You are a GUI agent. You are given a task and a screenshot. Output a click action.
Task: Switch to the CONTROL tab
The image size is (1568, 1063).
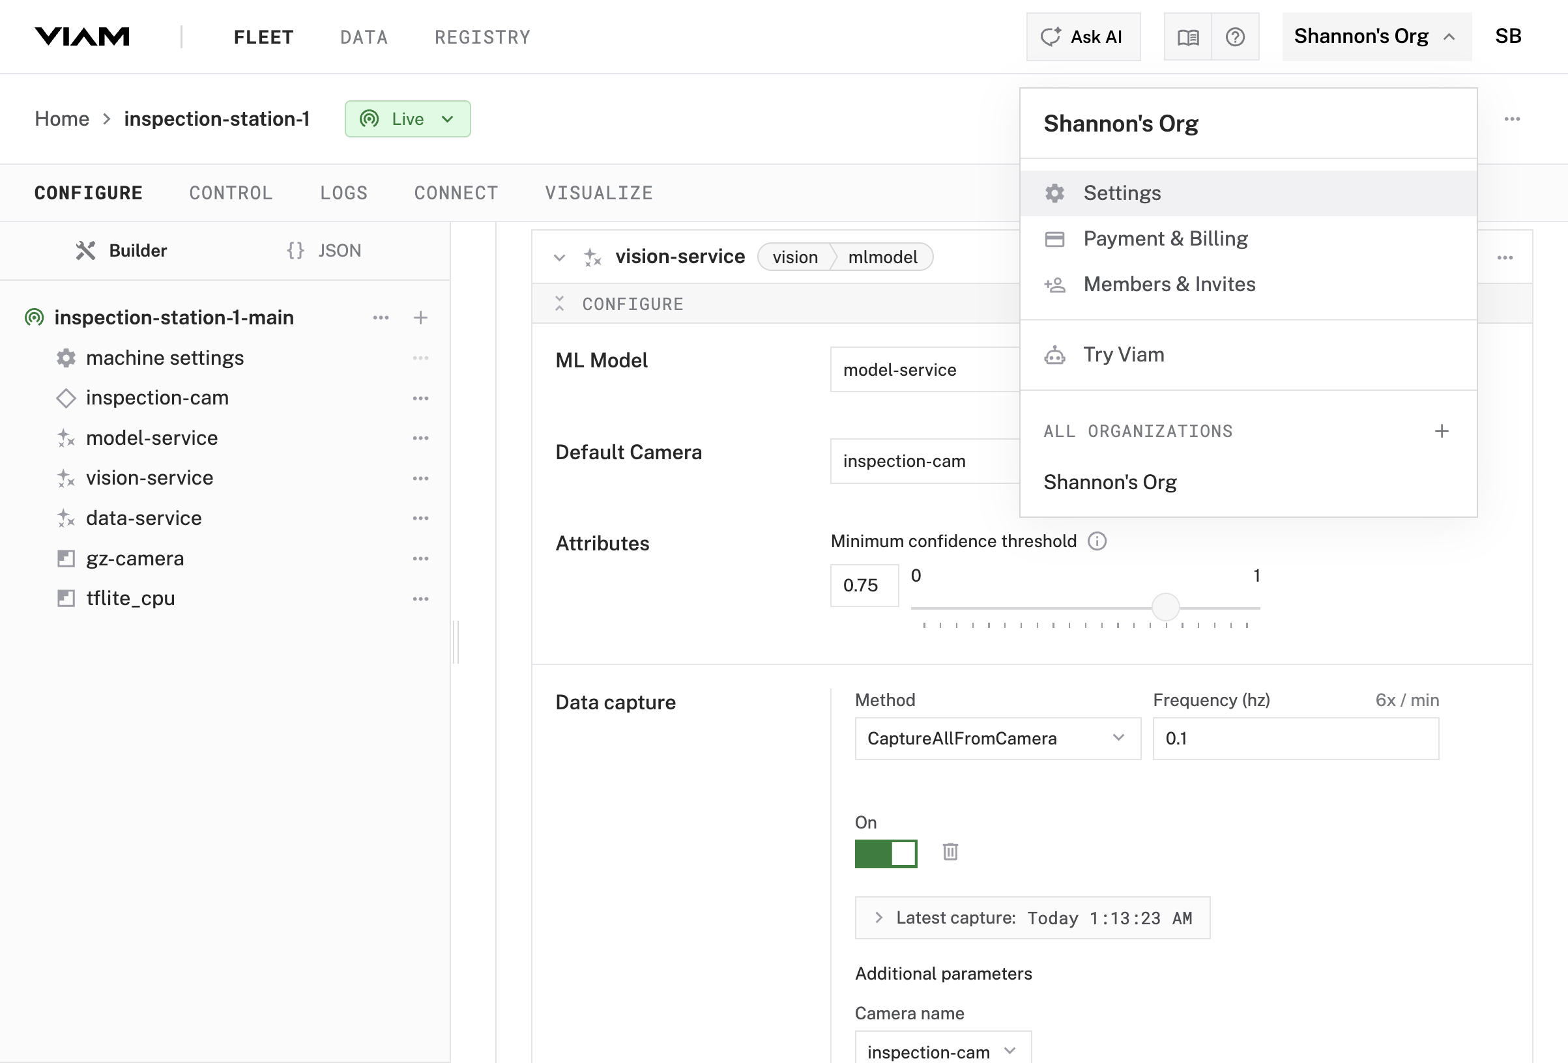(231, 192)
